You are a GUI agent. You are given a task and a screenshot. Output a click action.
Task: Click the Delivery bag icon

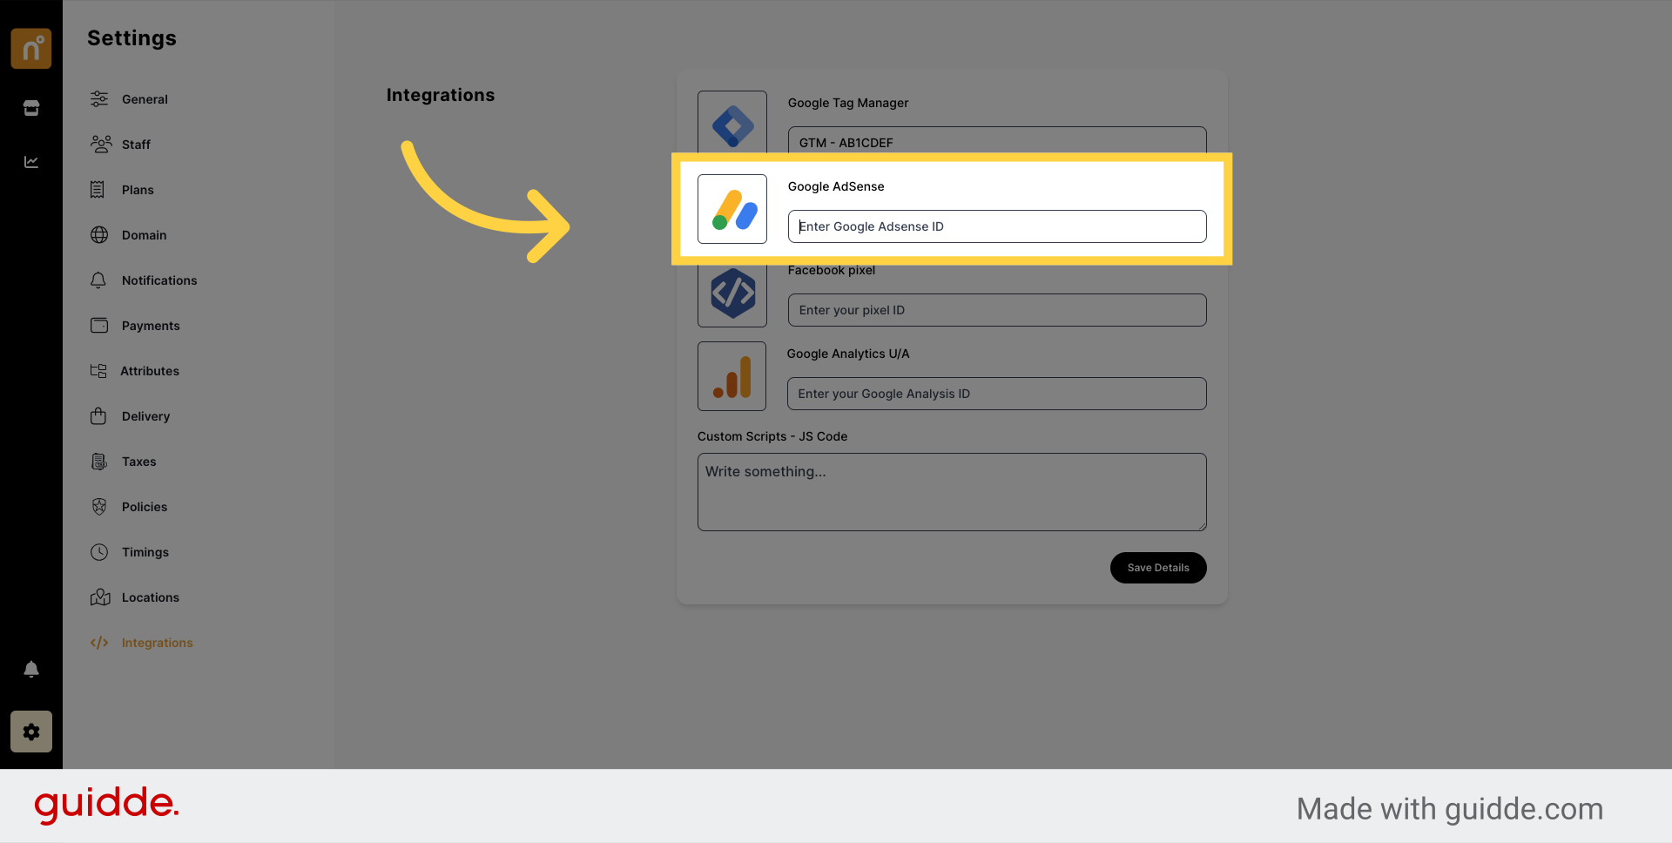(98, 416)
